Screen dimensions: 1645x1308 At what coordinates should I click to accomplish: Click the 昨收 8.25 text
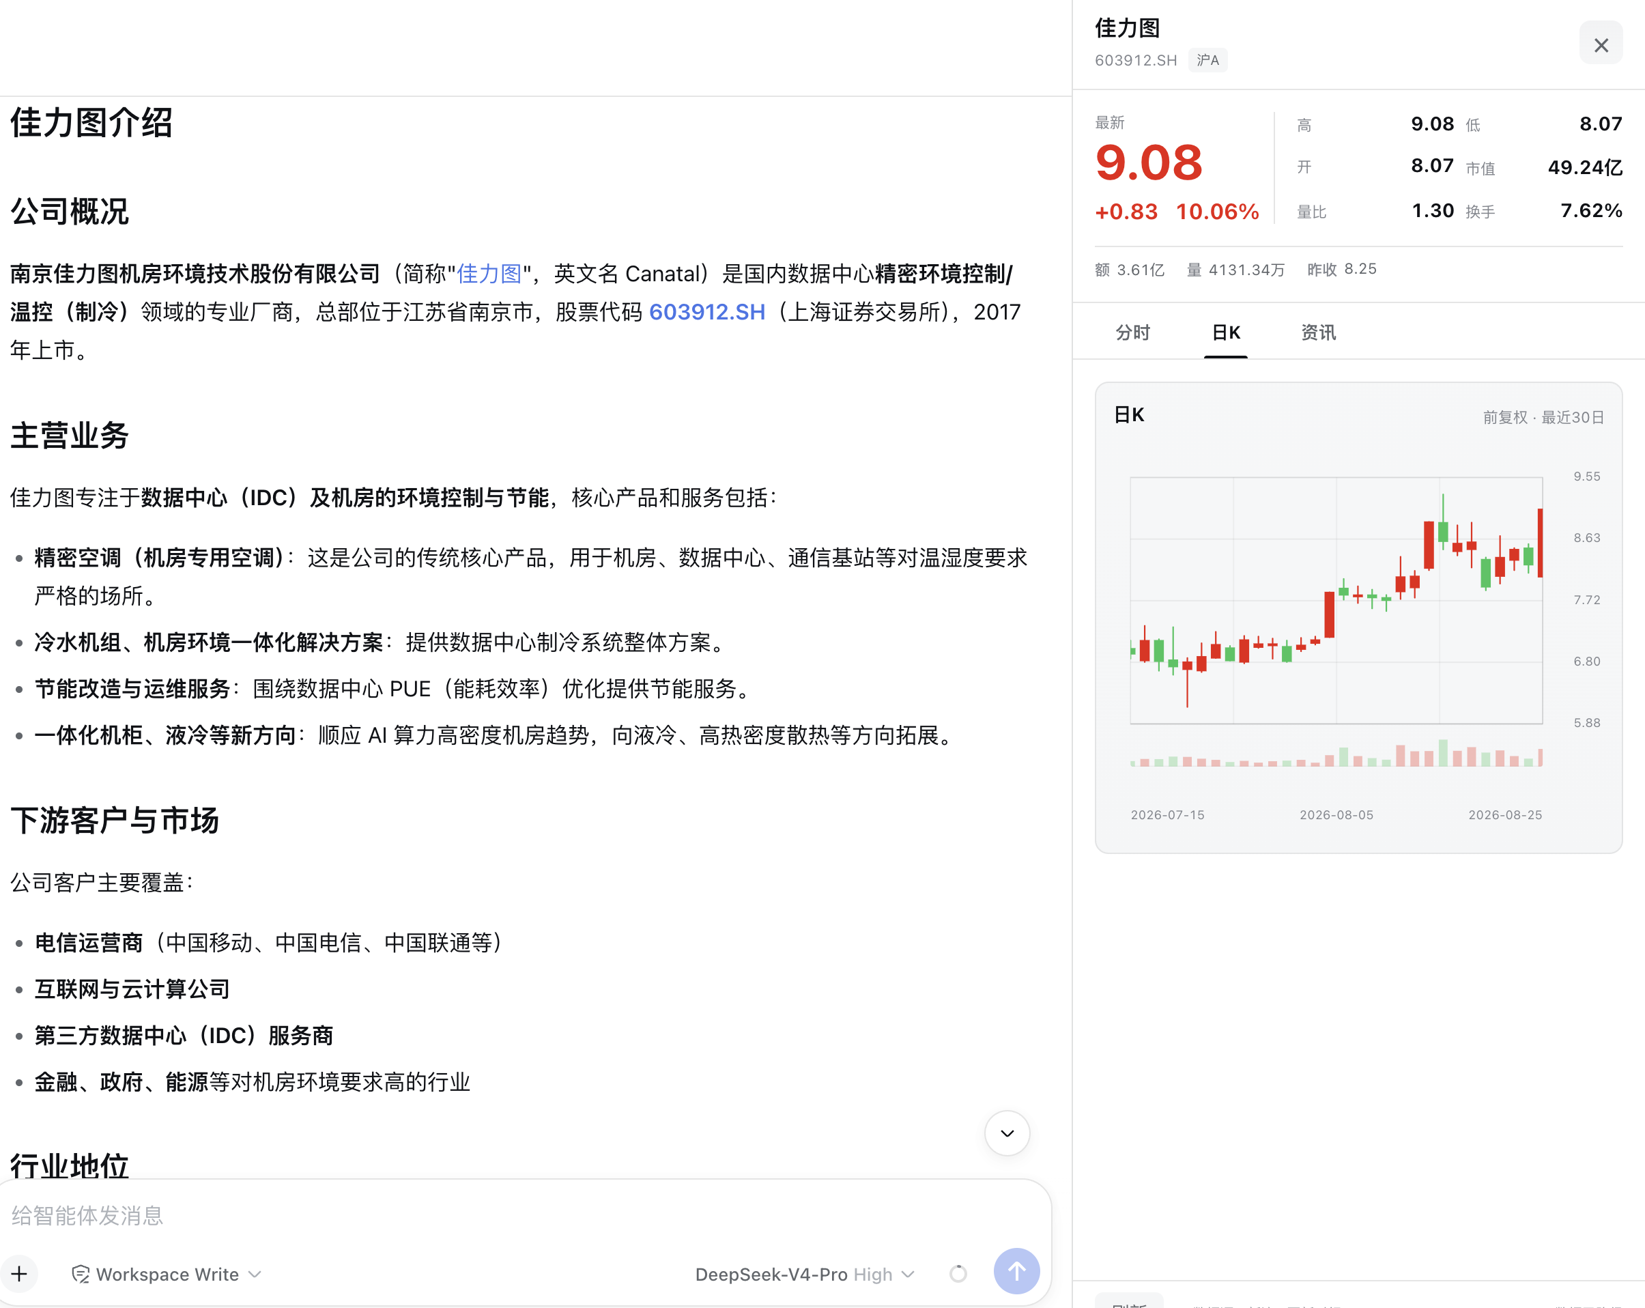[1341, 268]
